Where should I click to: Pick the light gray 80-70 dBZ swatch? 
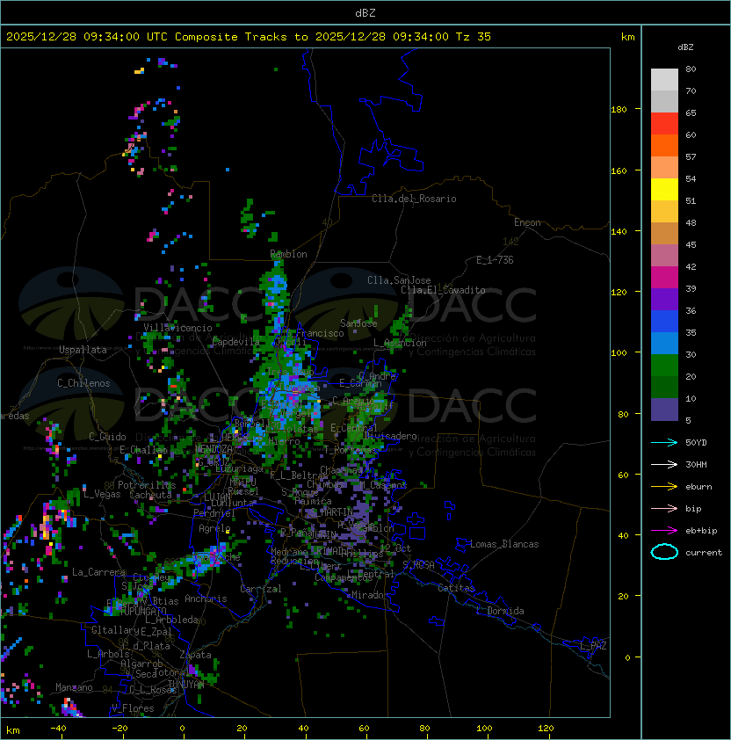(x=664, y=80)
